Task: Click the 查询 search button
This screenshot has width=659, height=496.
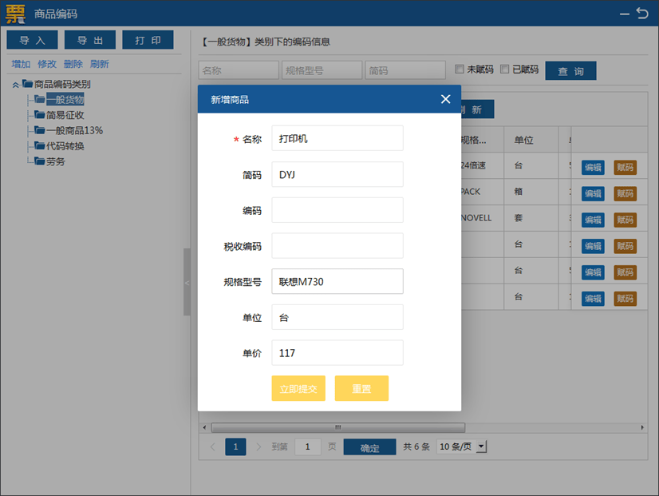Action: click(x=570, y=70)
